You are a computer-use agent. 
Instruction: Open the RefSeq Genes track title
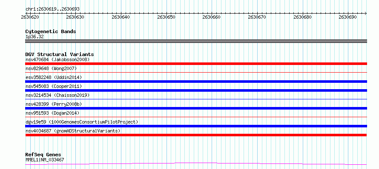43,155
